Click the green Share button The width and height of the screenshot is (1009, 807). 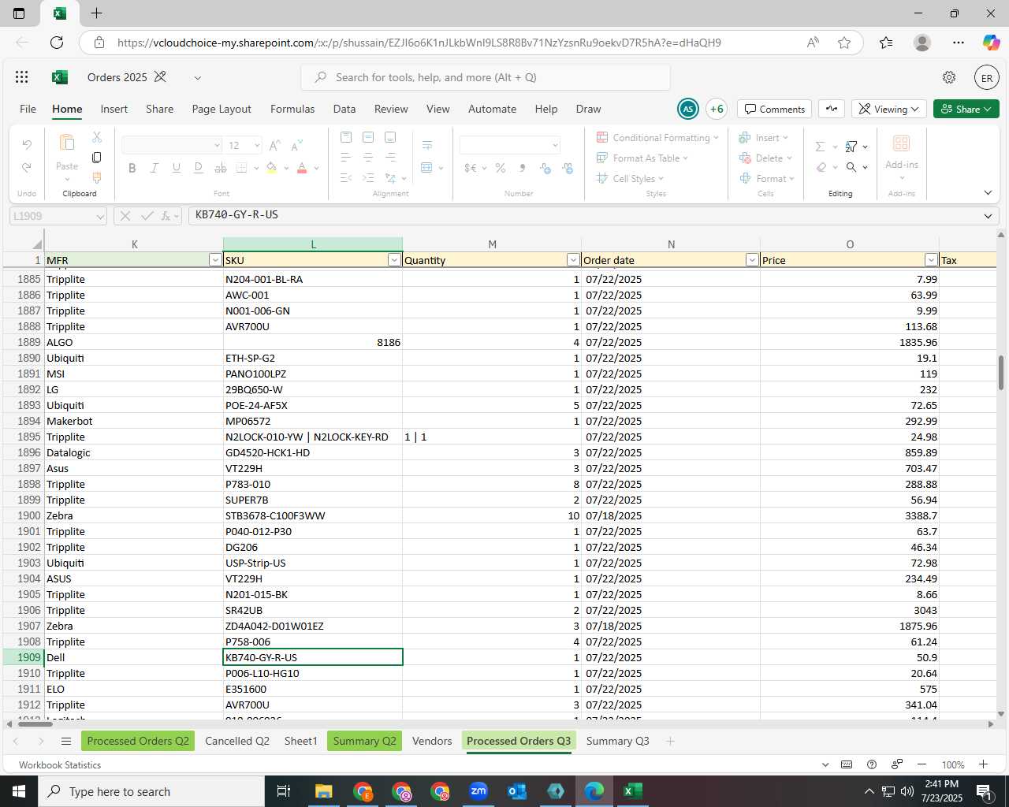point(966,109)
